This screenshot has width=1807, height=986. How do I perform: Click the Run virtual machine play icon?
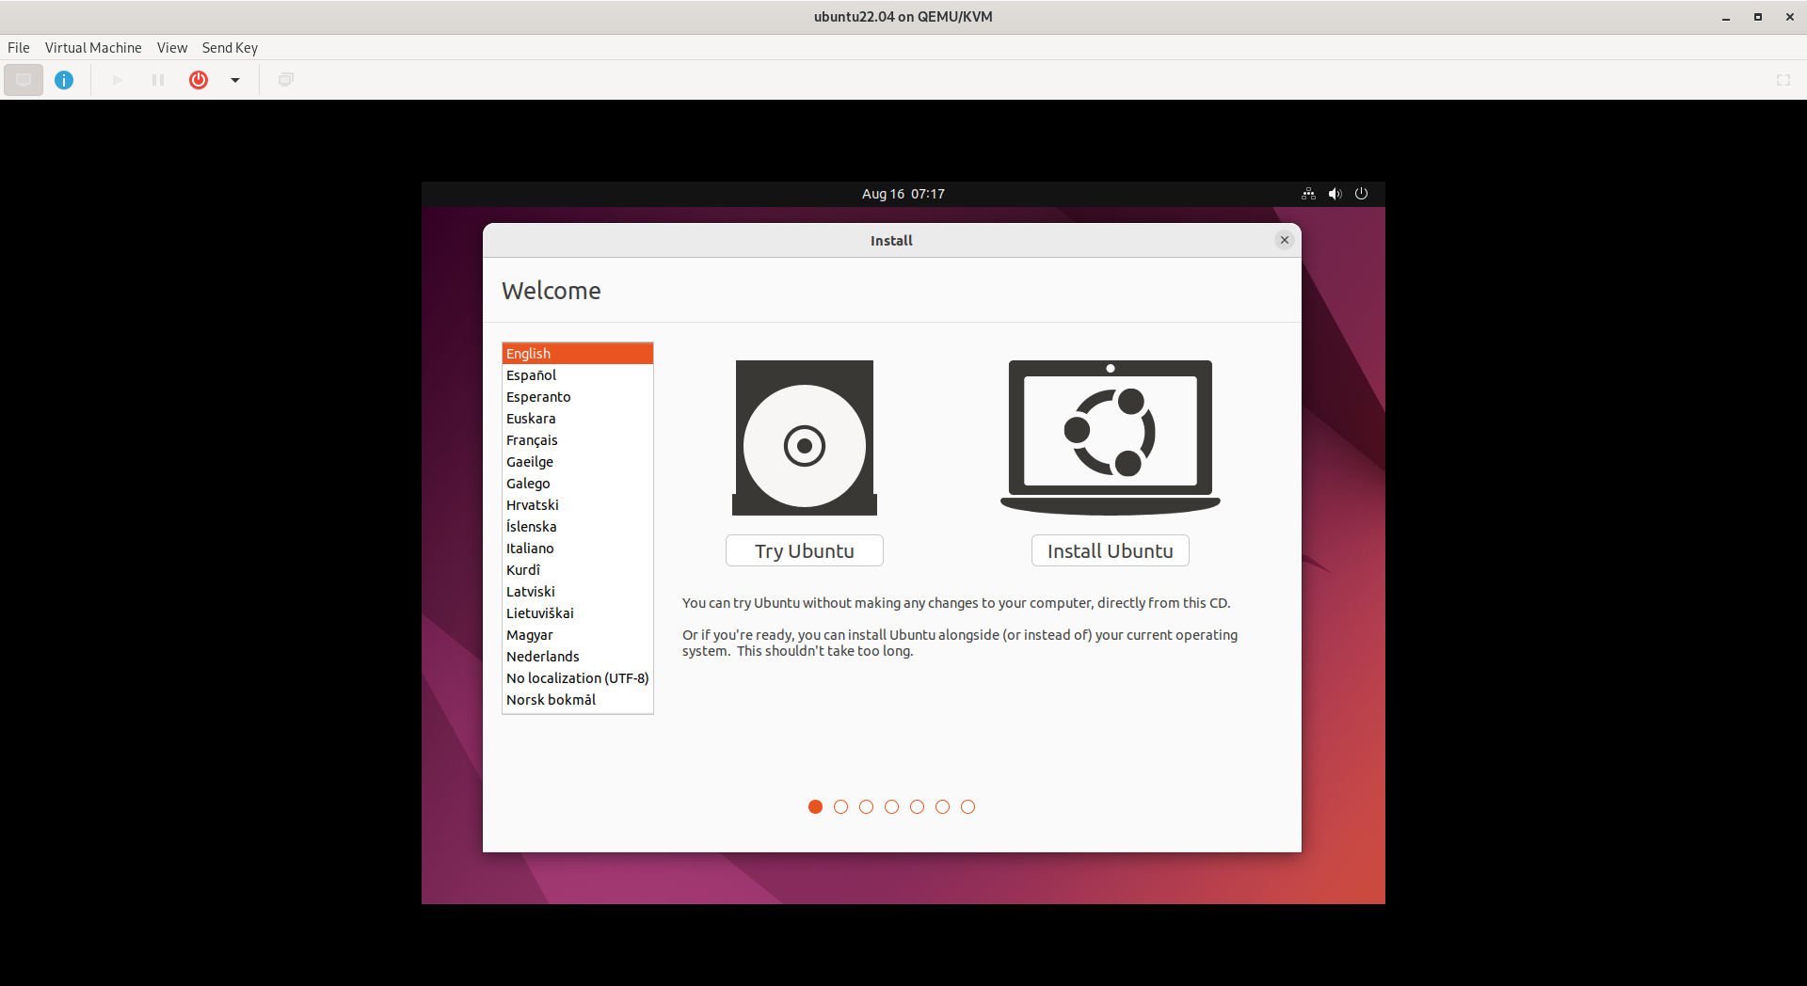[118, 80]
